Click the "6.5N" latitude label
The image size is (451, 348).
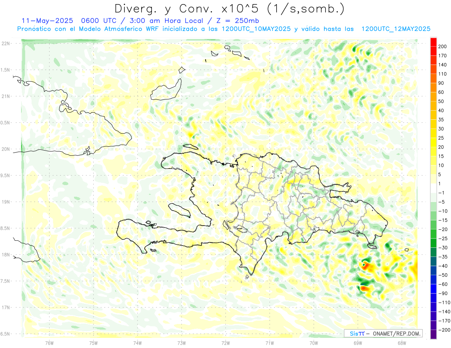[x=6, y=334]
